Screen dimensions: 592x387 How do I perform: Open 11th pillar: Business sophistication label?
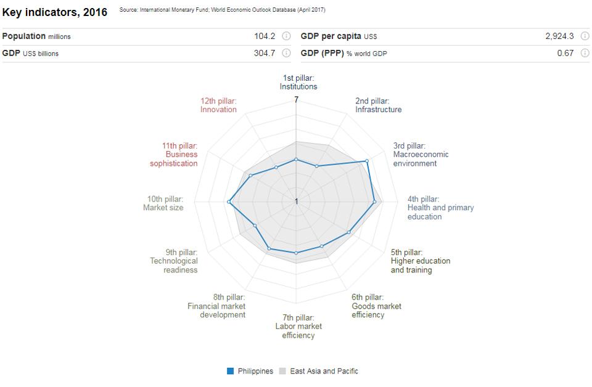click(174, 155)
